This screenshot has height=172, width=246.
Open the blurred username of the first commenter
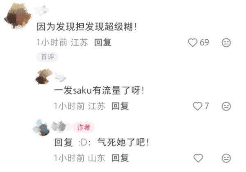click(x=41, y=11)
